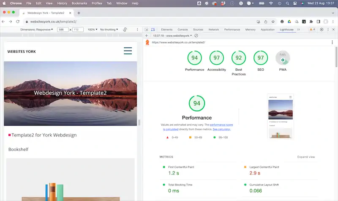Screen dimensions: 338x201
Task: Open DevTools customize three-dot menu
Action: pyautogui.click(x=328, y=29)
